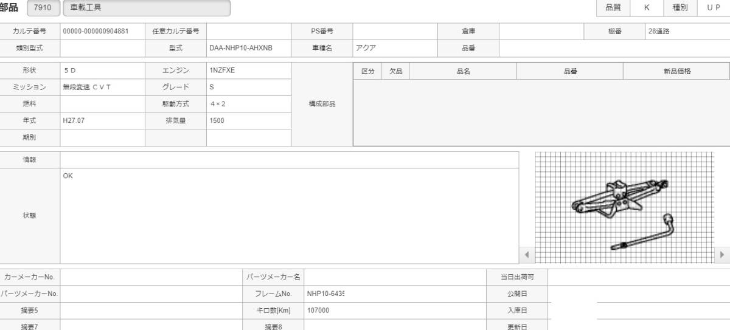The width and height of the screenshot is (730, 330).
Task: Click the quality value K
Action: [647, 8]
